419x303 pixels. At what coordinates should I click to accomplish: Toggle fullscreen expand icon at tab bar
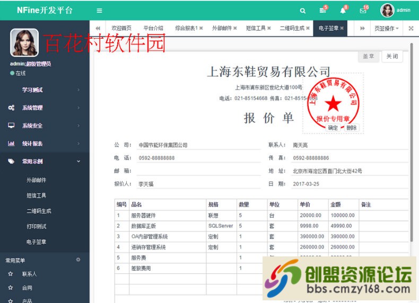click(411, 28)
